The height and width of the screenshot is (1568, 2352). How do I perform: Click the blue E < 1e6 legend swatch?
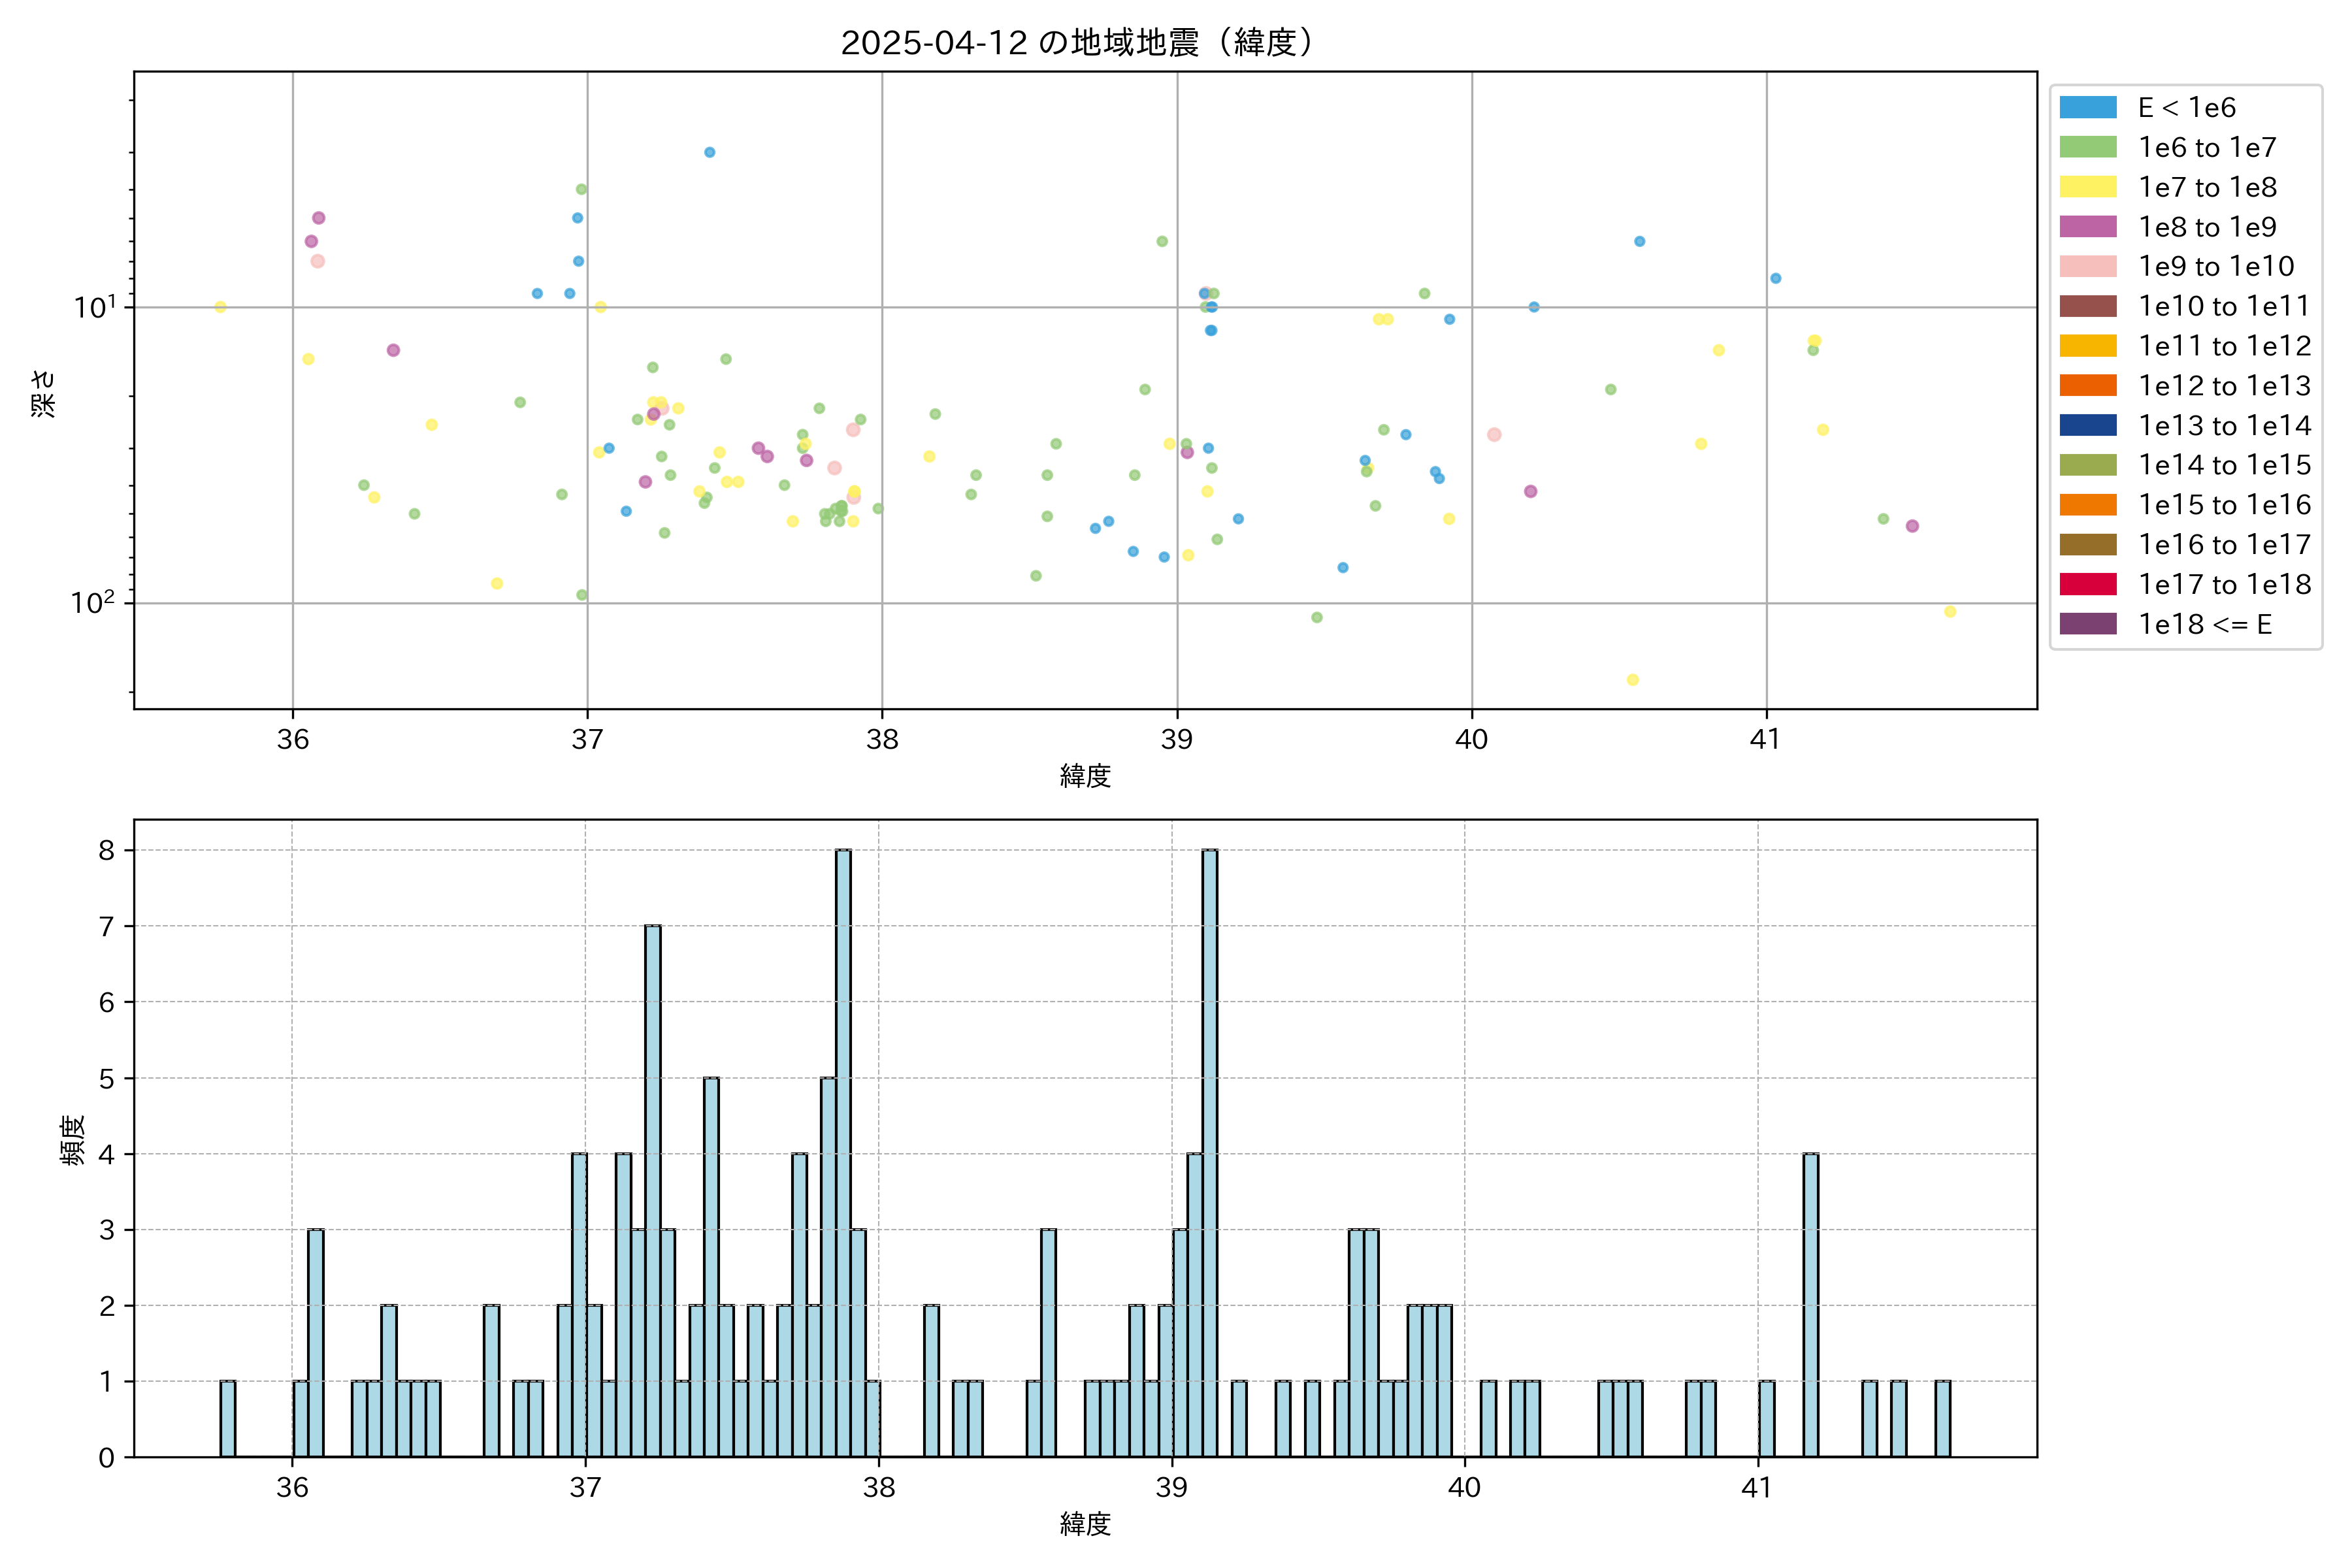pyautogui.click(x=2087, y=107)
